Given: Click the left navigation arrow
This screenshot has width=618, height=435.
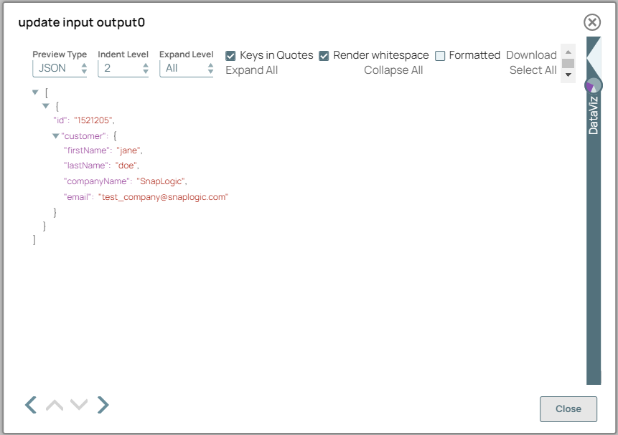Looking at the screenshot, I should click(x=30, y=405).
